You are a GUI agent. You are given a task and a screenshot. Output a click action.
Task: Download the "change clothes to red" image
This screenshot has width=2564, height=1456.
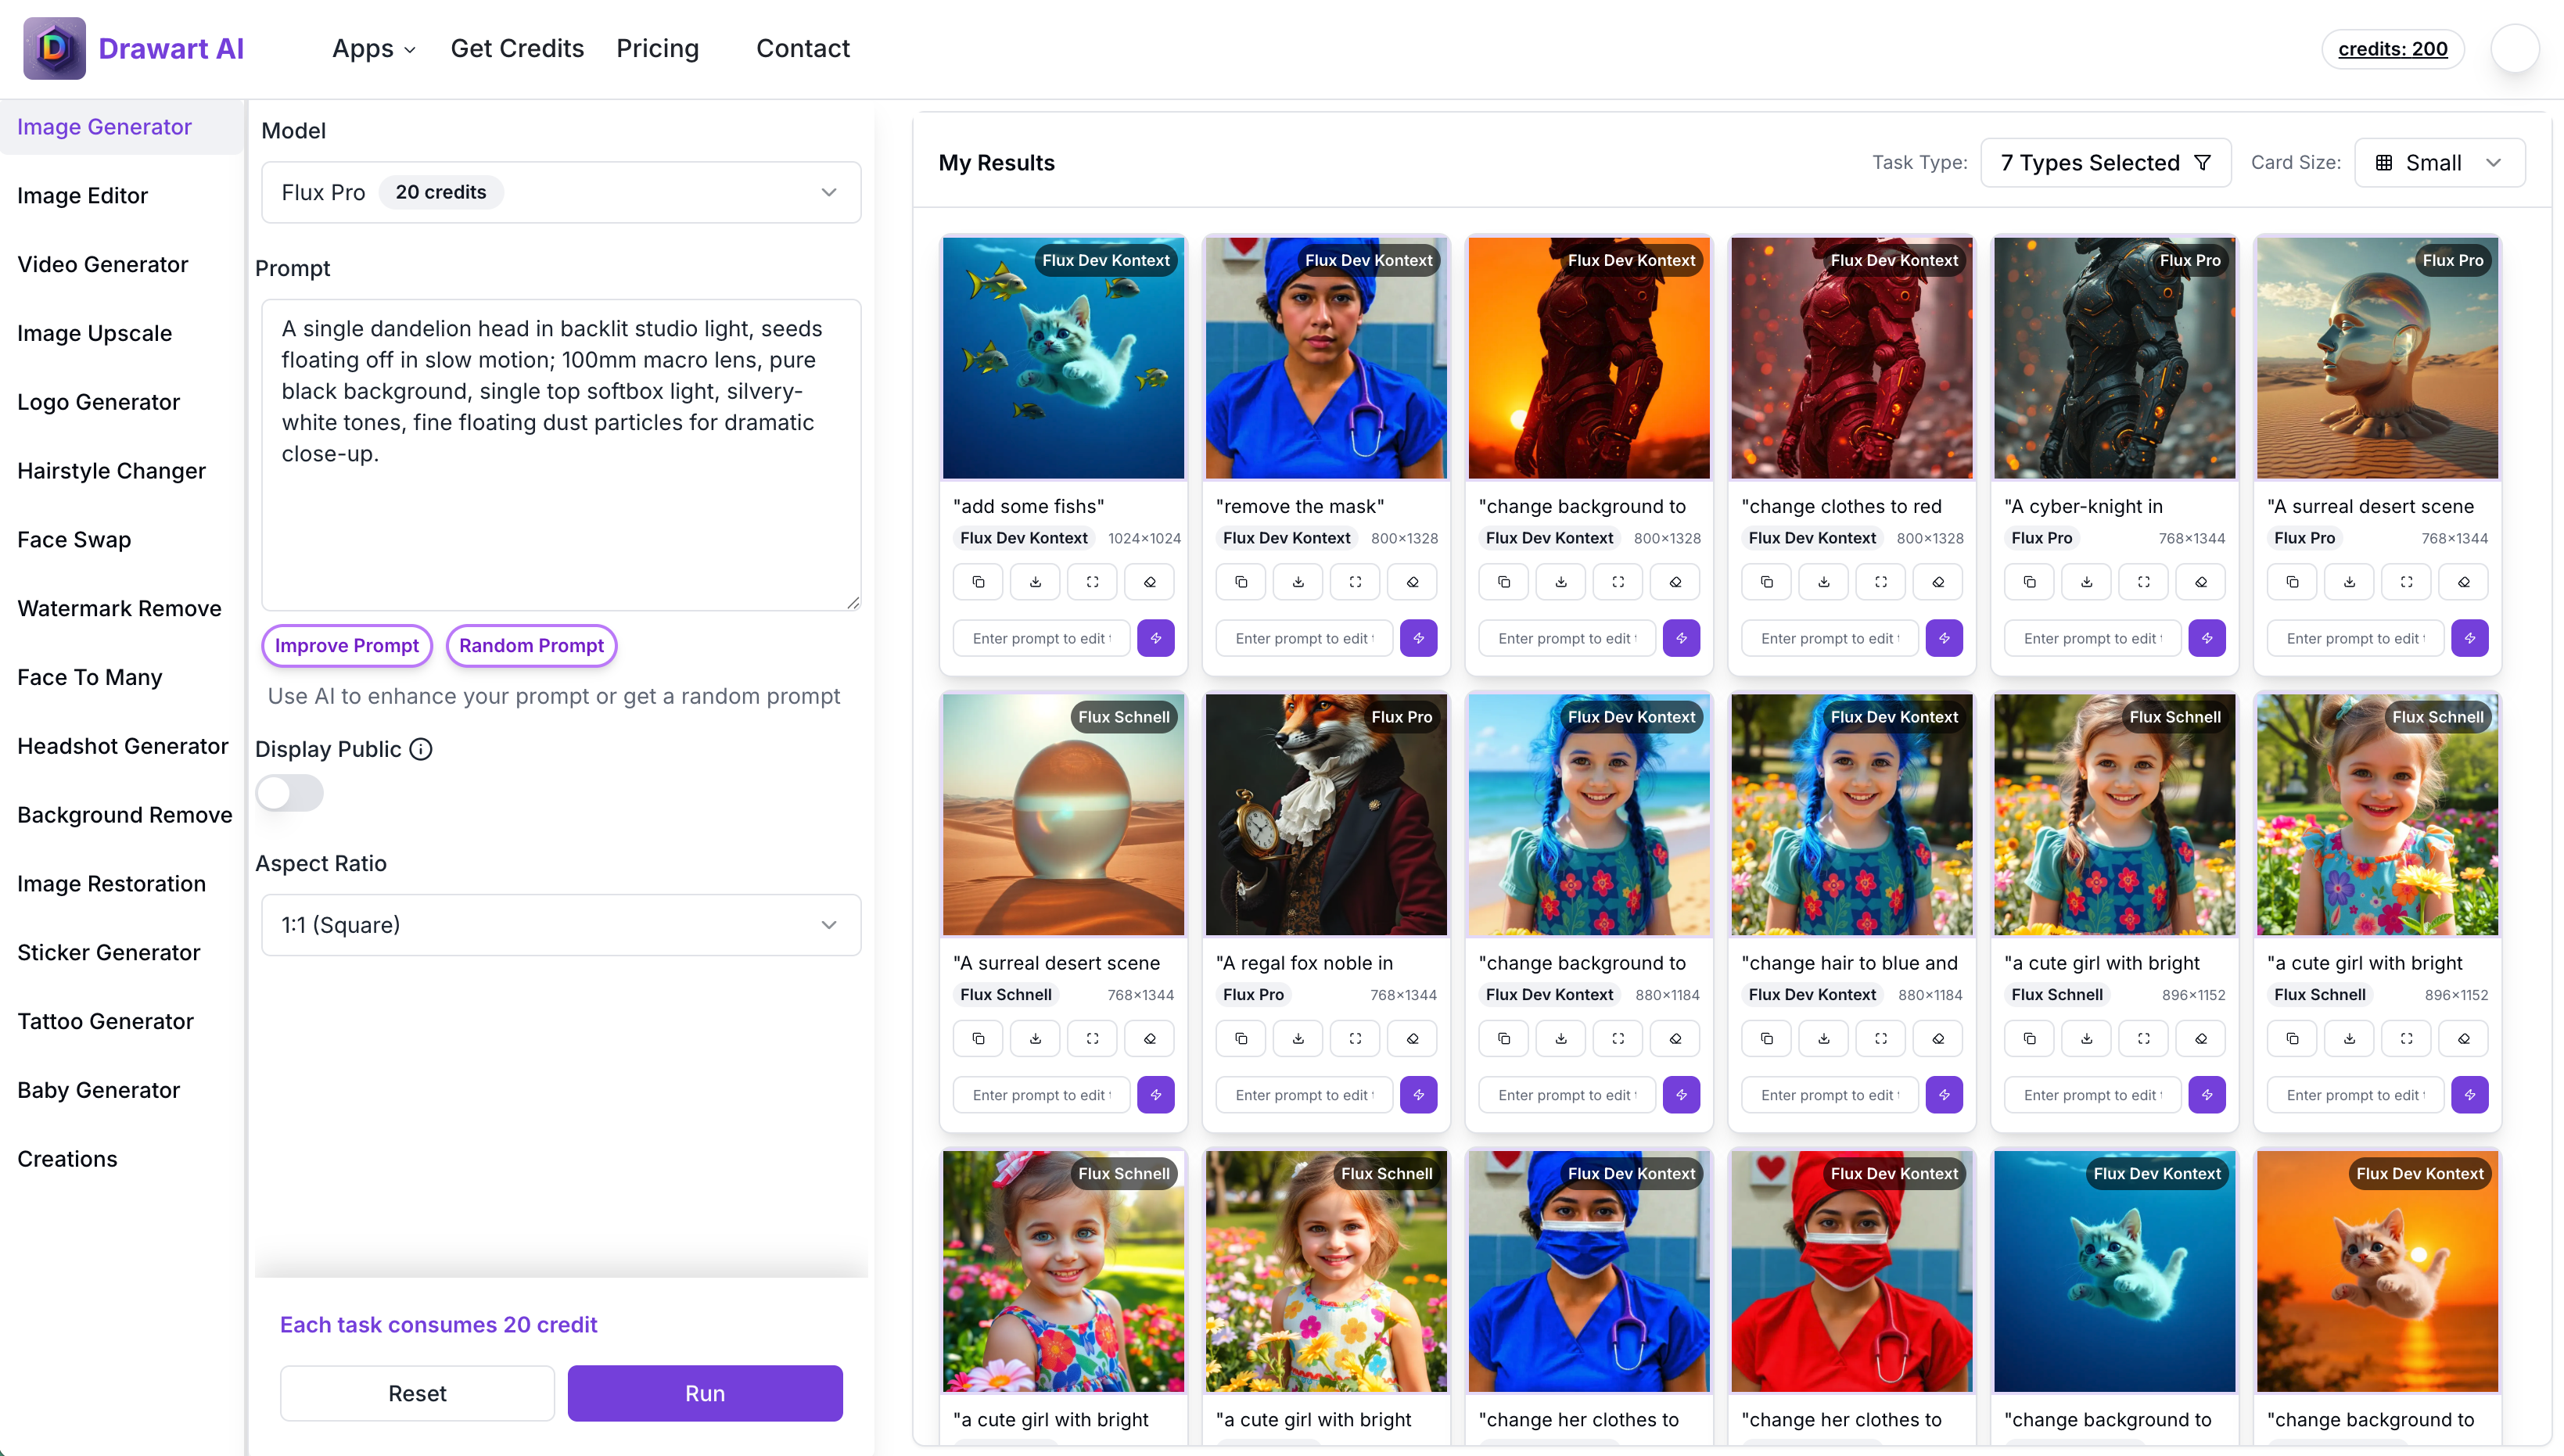click(x=1824, y=582)
